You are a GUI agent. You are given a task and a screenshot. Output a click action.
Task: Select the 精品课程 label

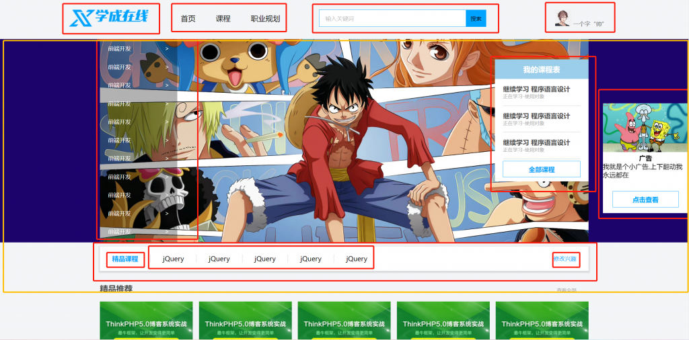[x=125, y=259]
